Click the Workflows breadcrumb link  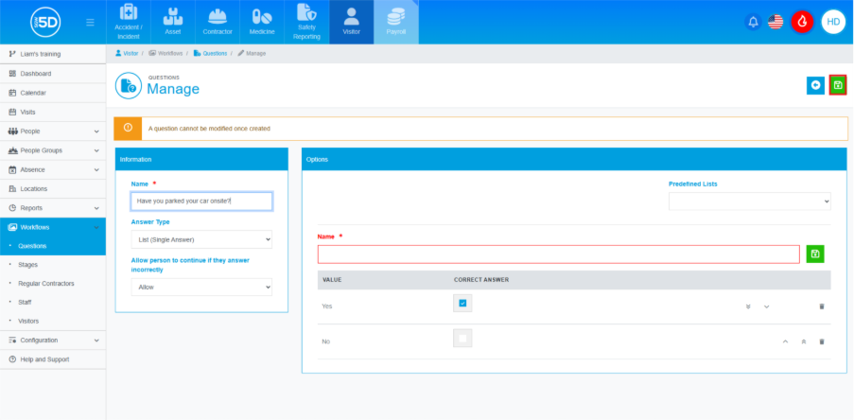coord(170,53)
